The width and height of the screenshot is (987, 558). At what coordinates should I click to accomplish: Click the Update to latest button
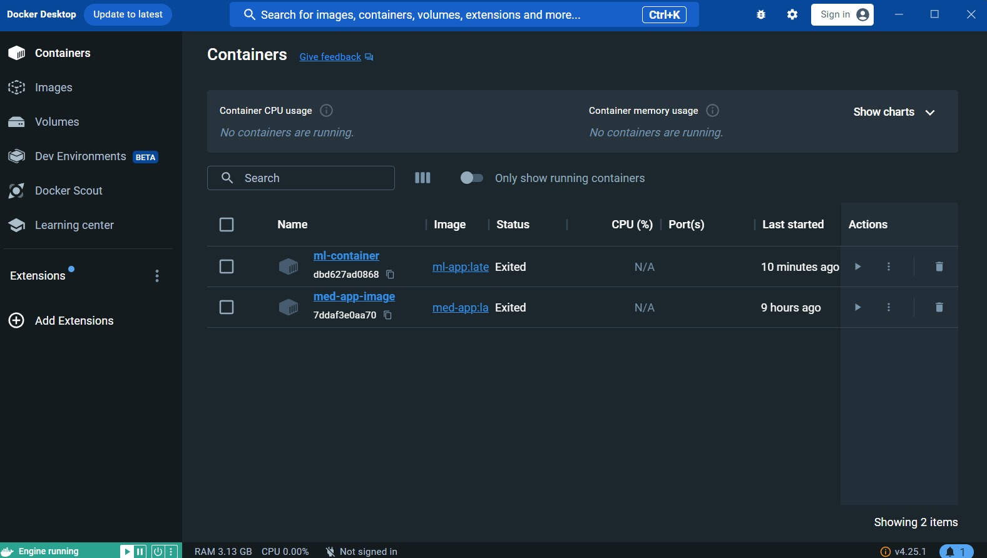(128, 14)
